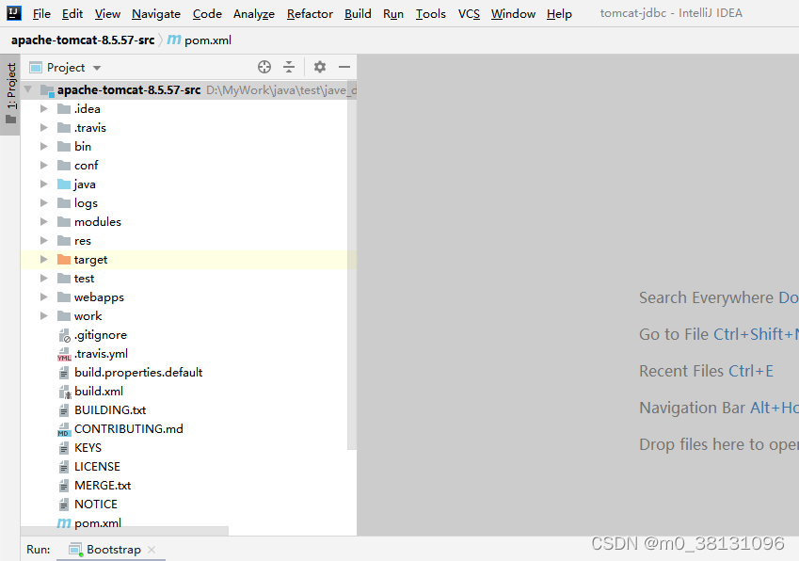Click the Run label in bottom panel
Viewport: 799px width, 561px height.
click(39, 550)
